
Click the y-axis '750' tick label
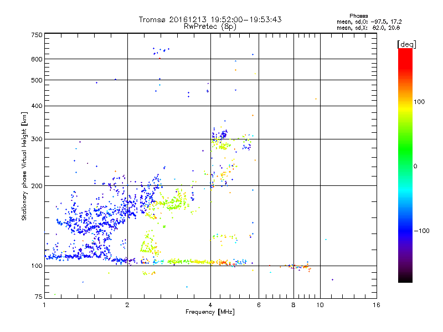[37, 35]
